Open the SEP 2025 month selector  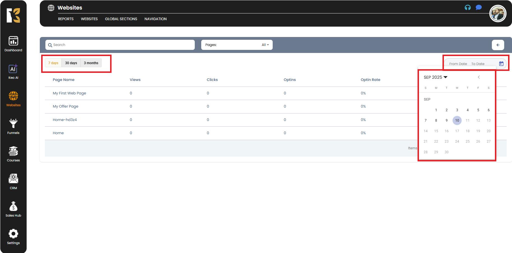click(435, 77)
